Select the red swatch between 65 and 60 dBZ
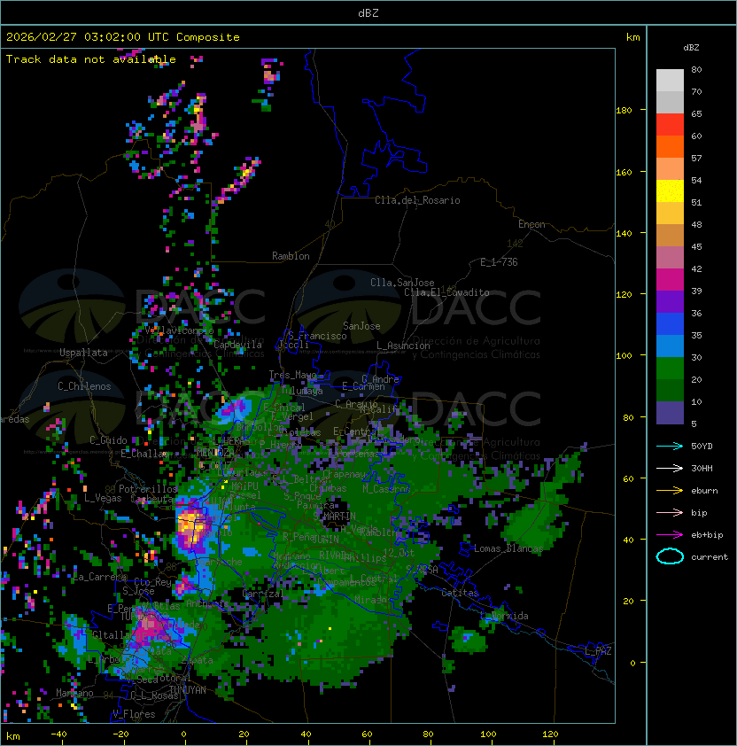Viewport: 737px width, 746px height. (670, 125)
